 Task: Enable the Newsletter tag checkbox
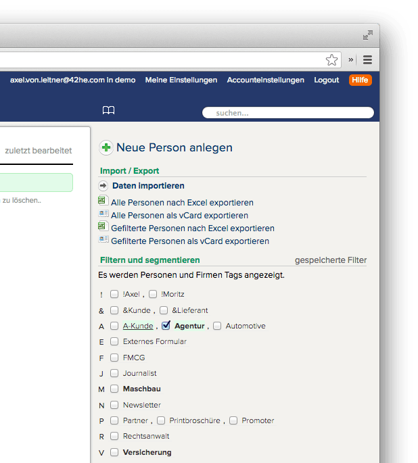click(114, 406)
